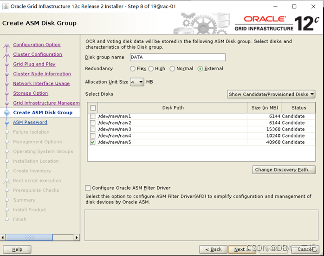Open Show Candidate/Provisioned Disks dropdown
The height and width of the screenshot is (256, 324).
pos(271,94)
